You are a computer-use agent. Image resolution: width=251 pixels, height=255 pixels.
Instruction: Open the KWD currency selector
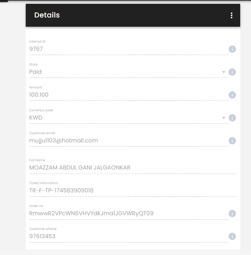(129, 118)
